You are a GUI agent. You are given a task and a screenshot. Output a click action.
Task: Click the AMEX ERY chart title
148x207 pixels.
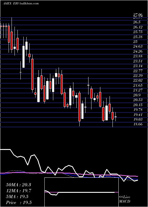[x=21, y=4]
